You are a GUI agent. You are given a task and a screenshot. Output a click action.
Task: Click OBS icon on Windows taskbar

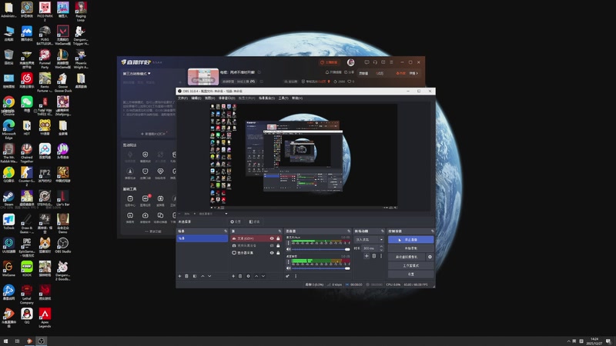point(42,341)
